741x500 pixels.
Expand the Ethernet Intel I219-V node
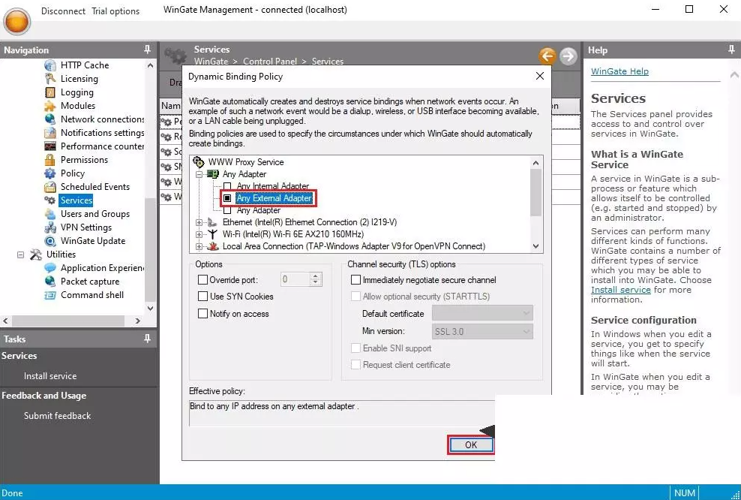[x=199, y=222]
